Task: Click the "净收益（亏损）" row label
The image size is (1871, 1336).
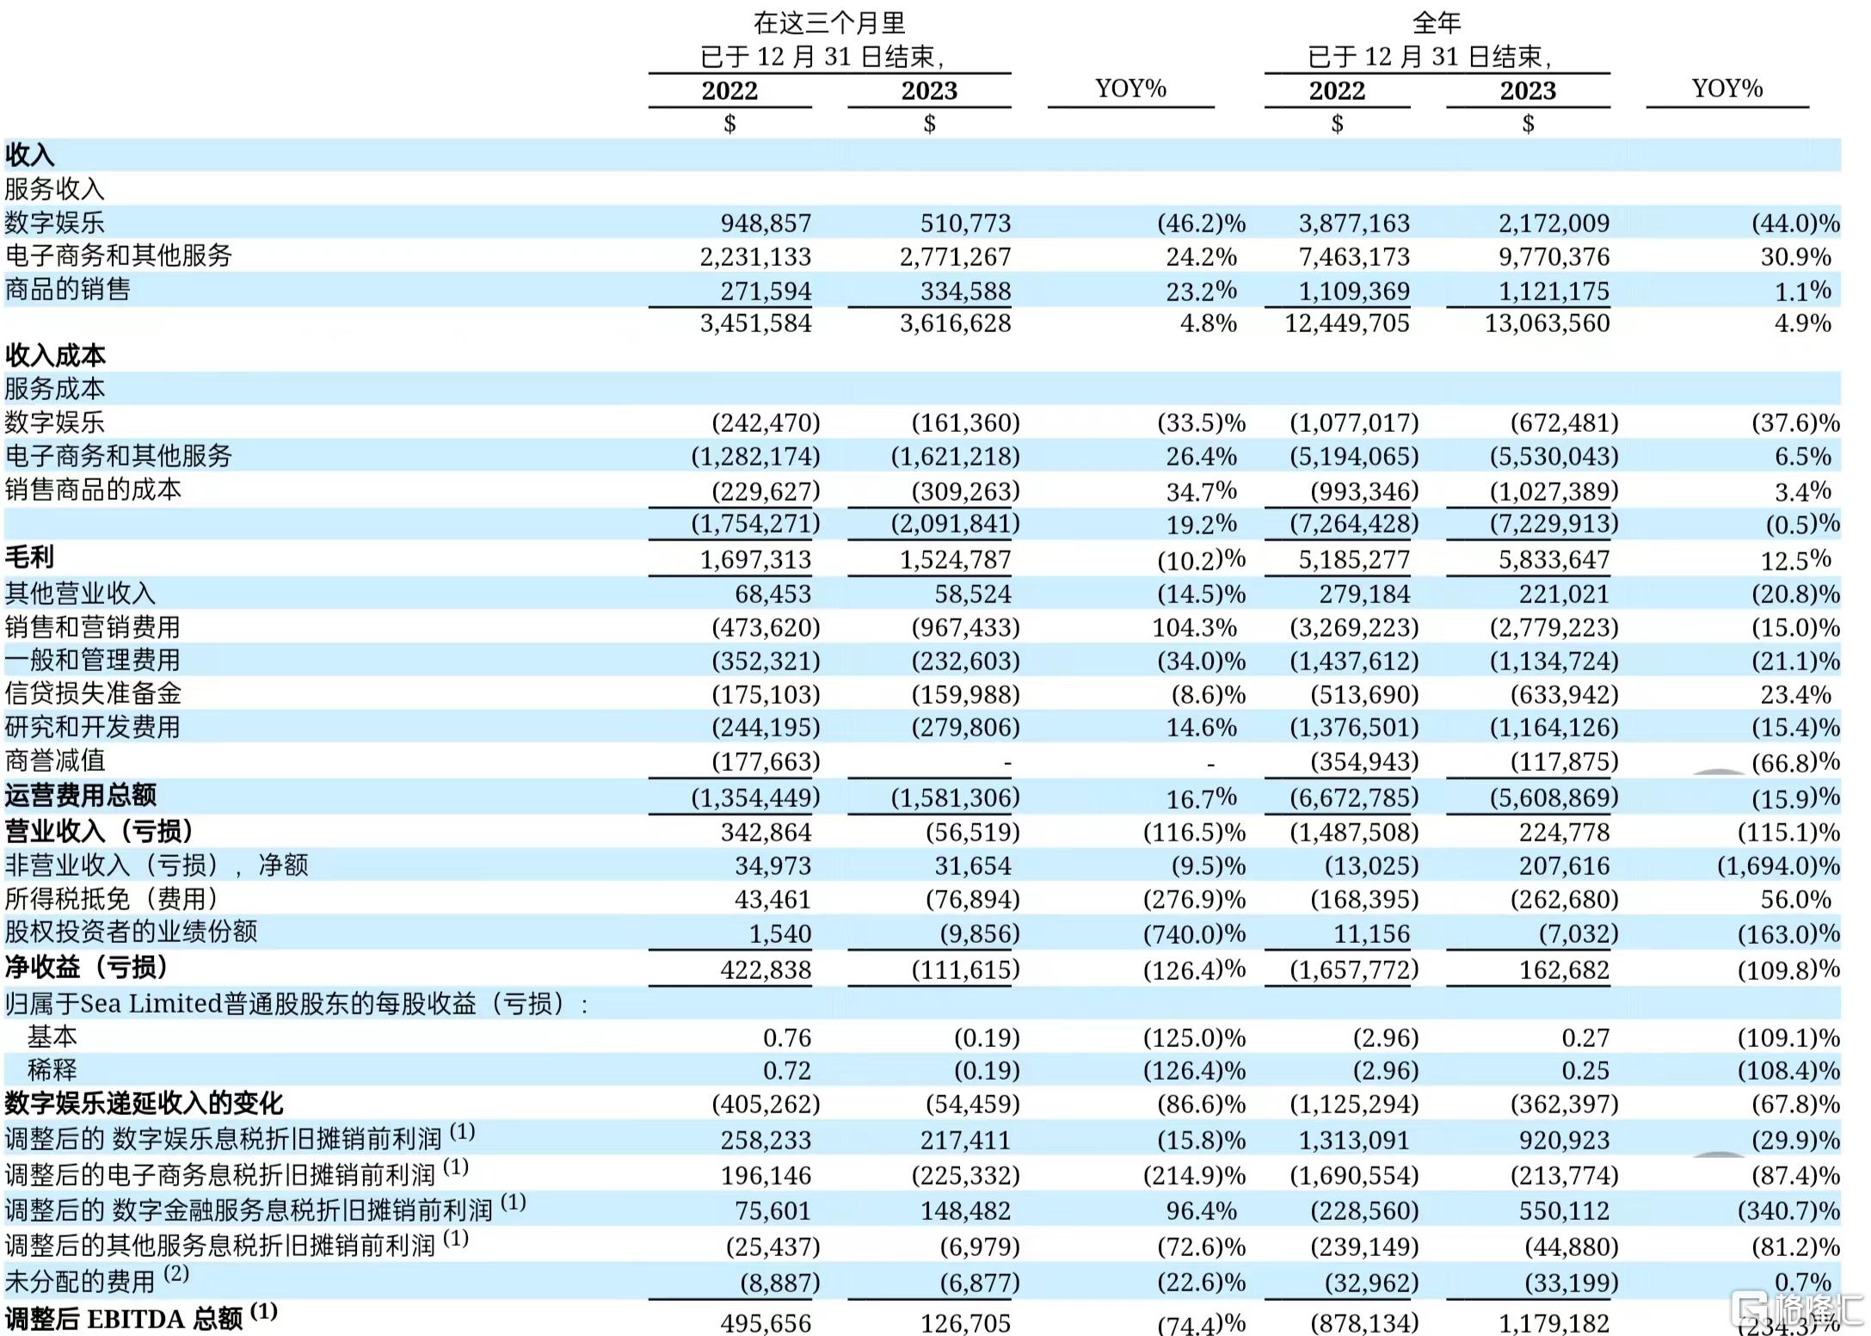Action: tap(86, 967)
